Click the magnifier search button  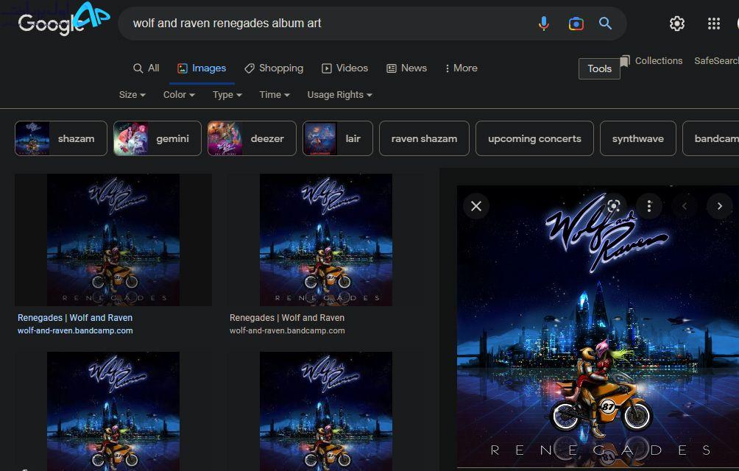click(605, 23)
